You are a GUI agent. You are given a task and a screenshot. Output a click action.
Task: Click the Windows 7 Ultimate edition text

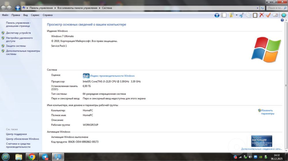[62, 36]
